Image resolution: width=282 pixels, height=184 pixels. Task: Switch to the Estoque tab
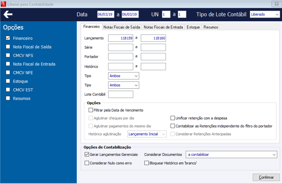[x=193, y=27]
